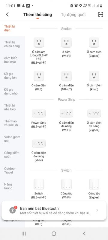
Task: Open the Năng lượng category
Action: coord(8,186)
